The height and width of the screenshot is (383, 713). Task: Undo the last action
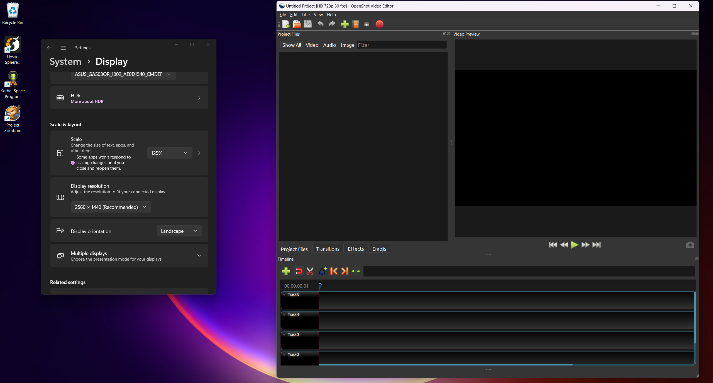pos(320,24)
